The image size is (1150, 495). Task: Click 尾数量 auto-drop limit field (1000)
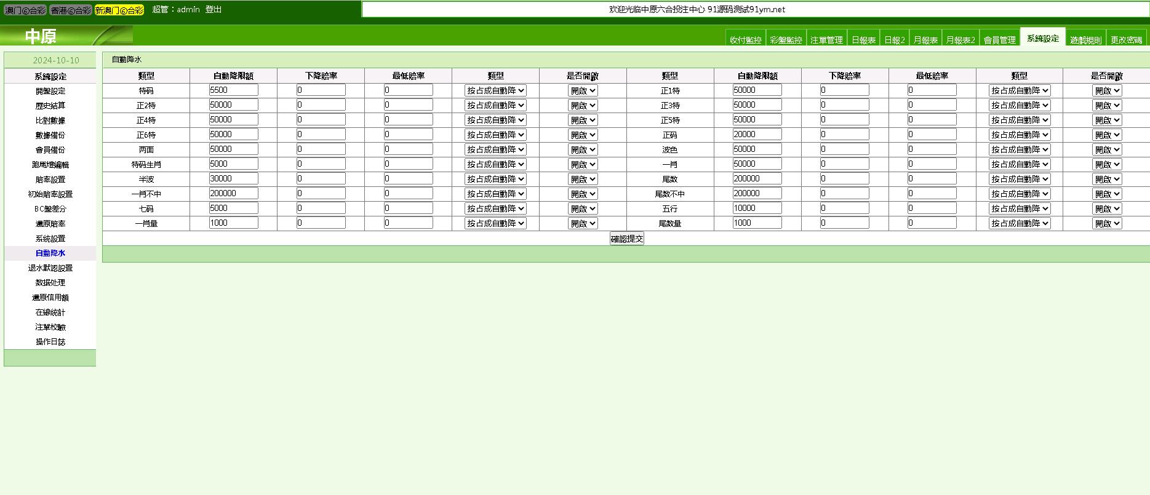(757, 223)
